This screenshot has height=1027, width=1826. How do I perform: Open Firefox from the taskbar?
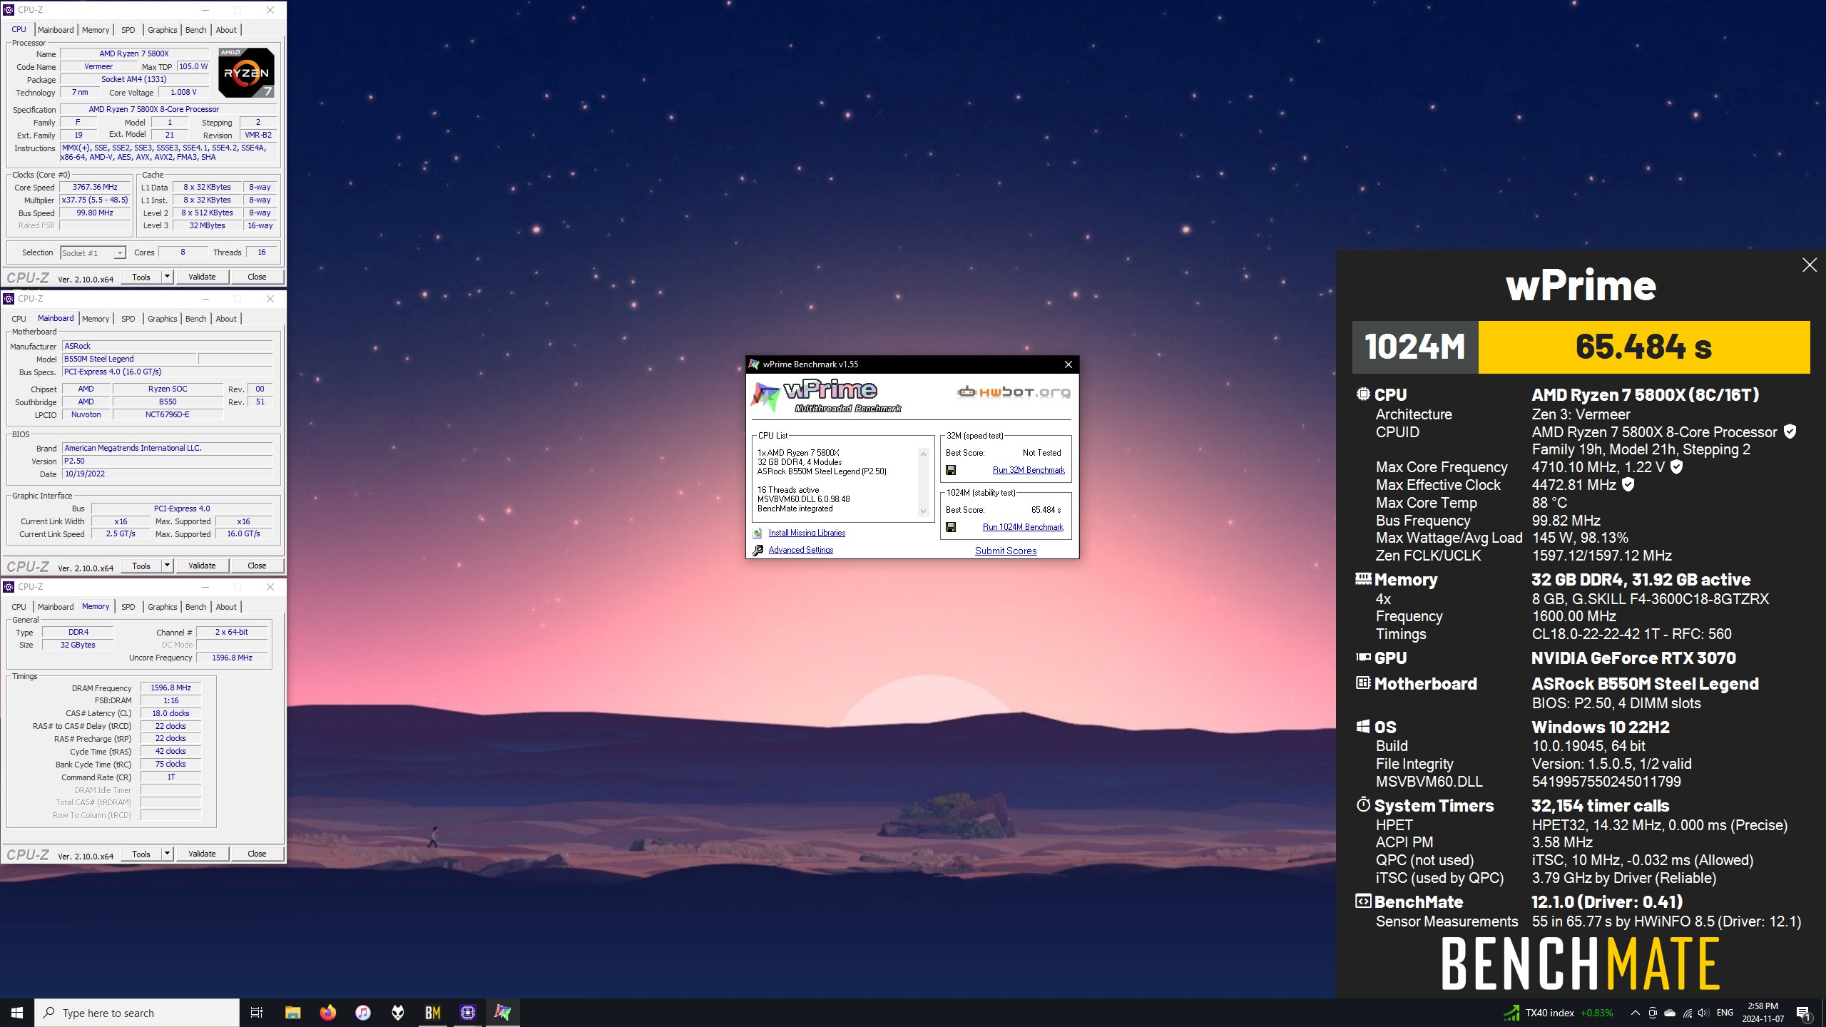coord(328,1013)
